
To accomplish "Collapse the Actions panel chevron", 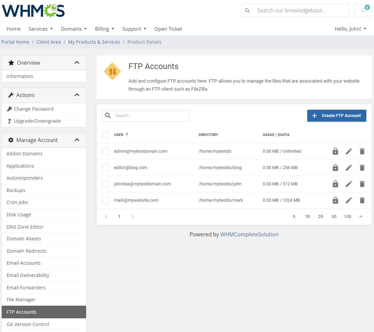I will click(x=77, y=95).
